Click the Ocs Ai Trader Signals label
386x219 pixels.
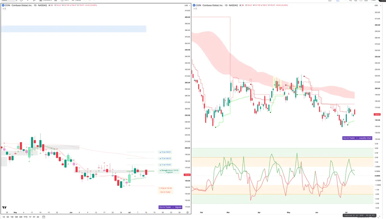pos(170,207)
